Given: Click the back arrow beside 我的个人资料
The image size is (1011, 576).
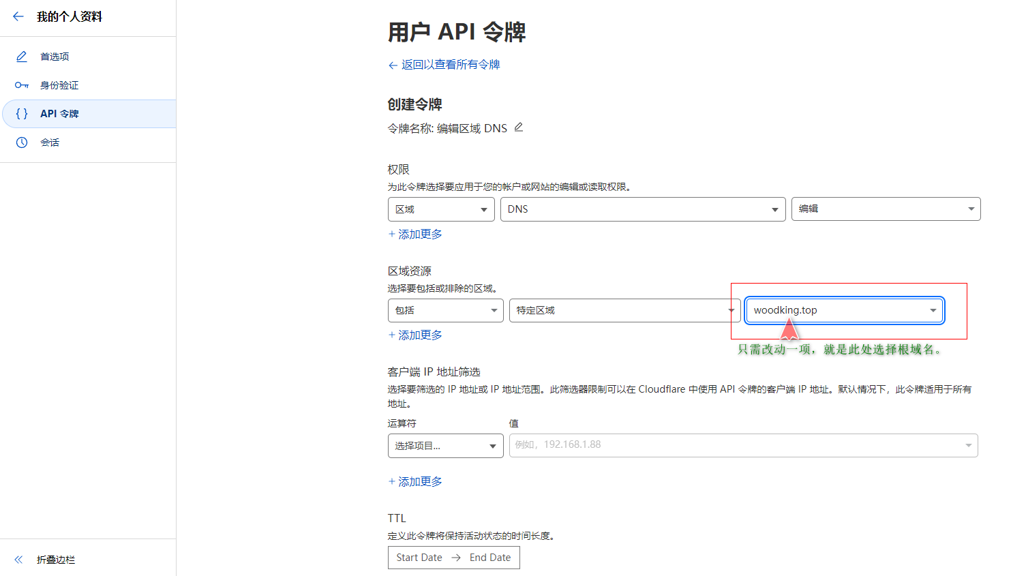Looking at the screenshot, I should tap(18, 16).
